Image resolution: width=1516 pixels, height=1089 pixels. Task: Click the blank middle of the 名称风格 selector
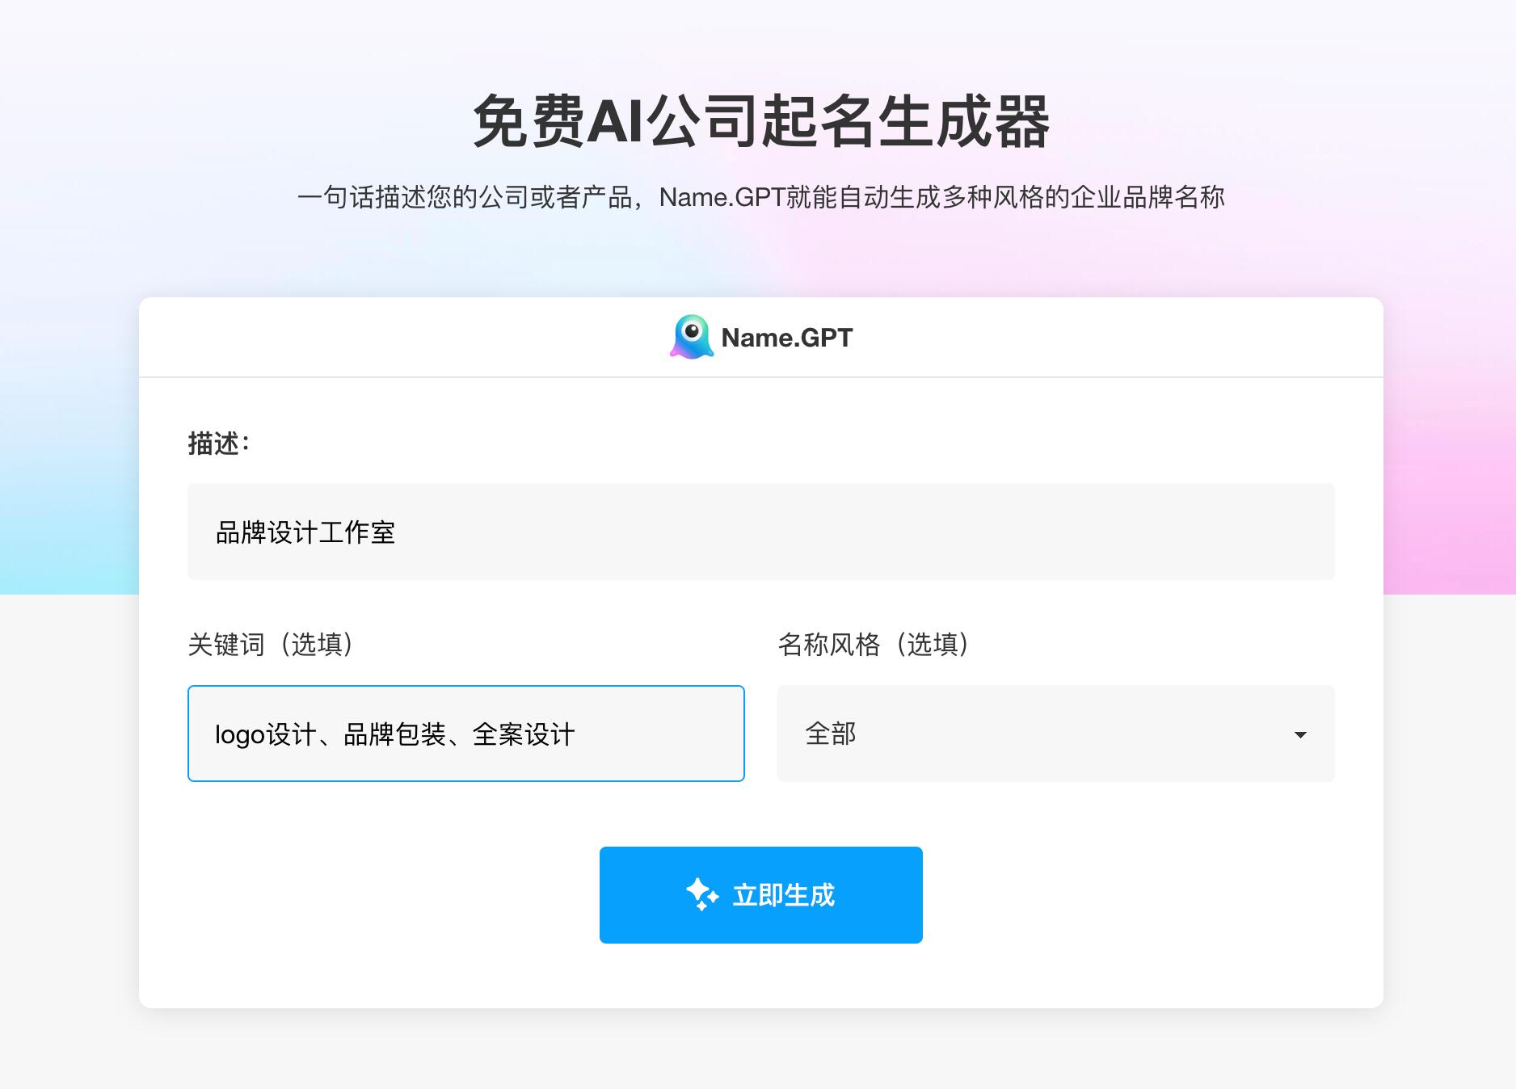[1051, 734]
